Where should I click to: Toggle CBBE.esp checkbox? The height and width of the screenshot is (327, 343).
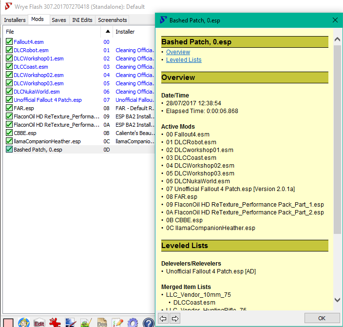click(x=9, y=133)
